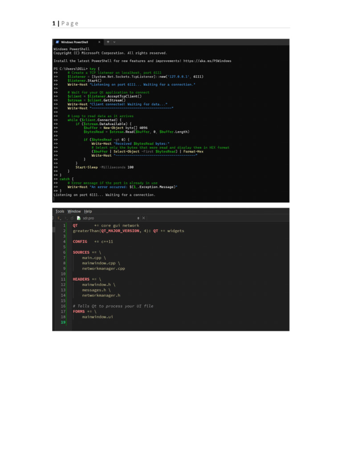Close the Windows PowerShell tab
The image size is (342, 456).
pos(99,42)
